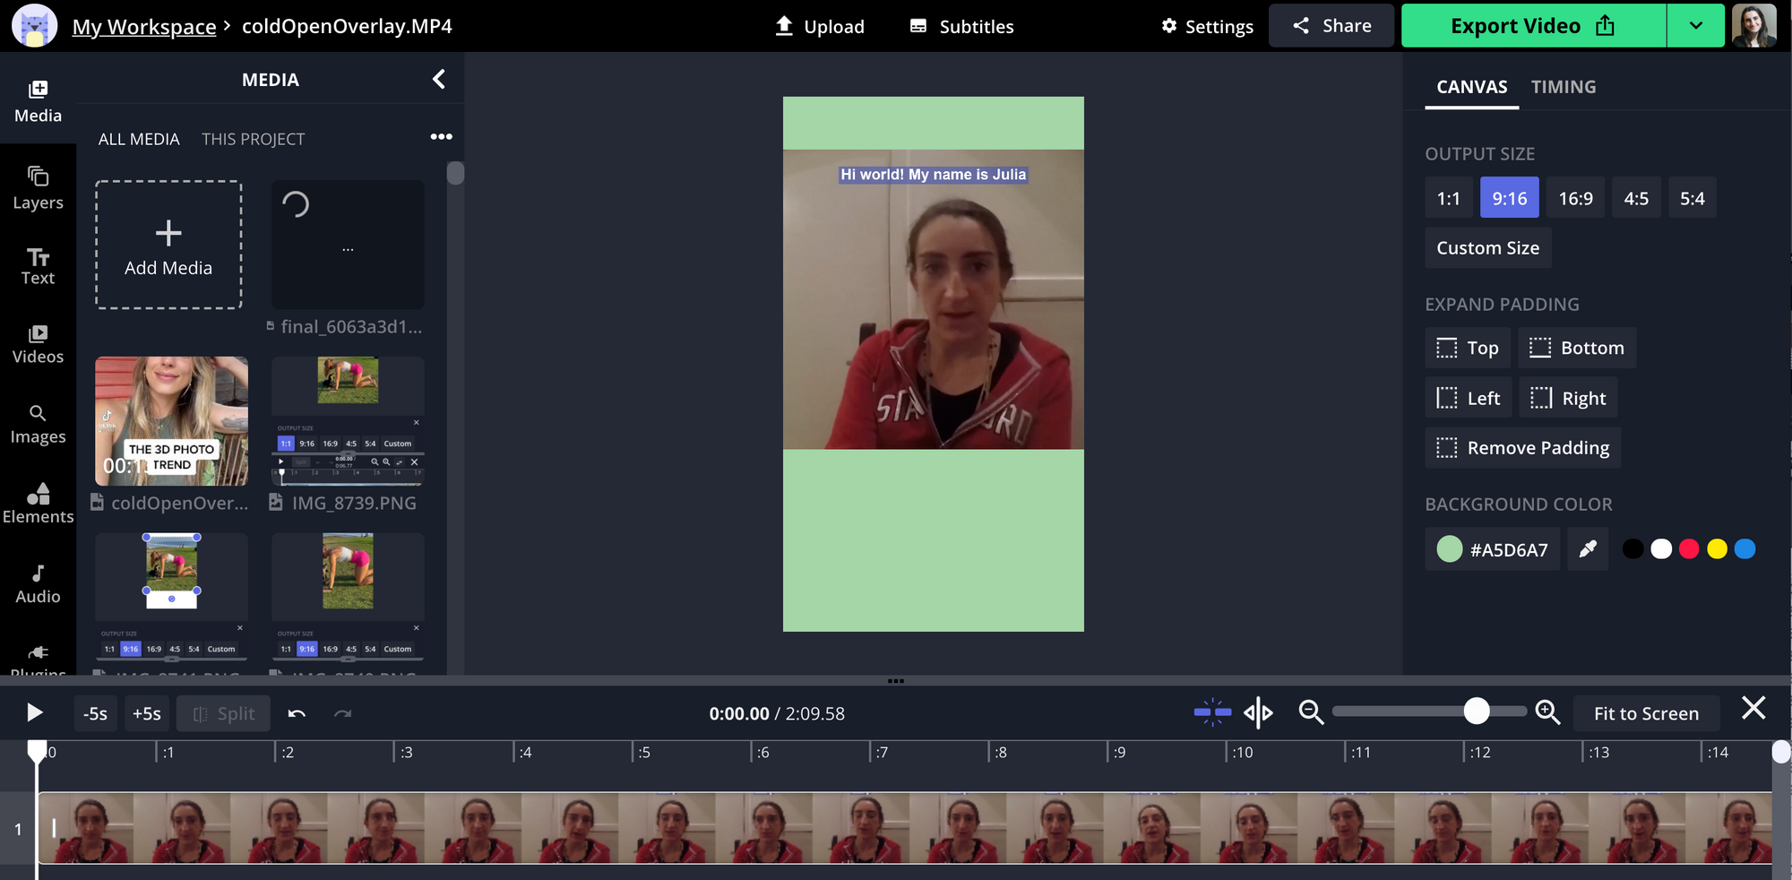Choose the 4:5 output size
Viewport: 1792px width, 880px height.
coord(1636,198)
